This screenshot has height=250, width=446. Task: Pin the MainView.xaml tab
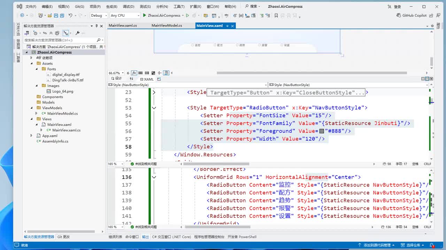point(227,26)
